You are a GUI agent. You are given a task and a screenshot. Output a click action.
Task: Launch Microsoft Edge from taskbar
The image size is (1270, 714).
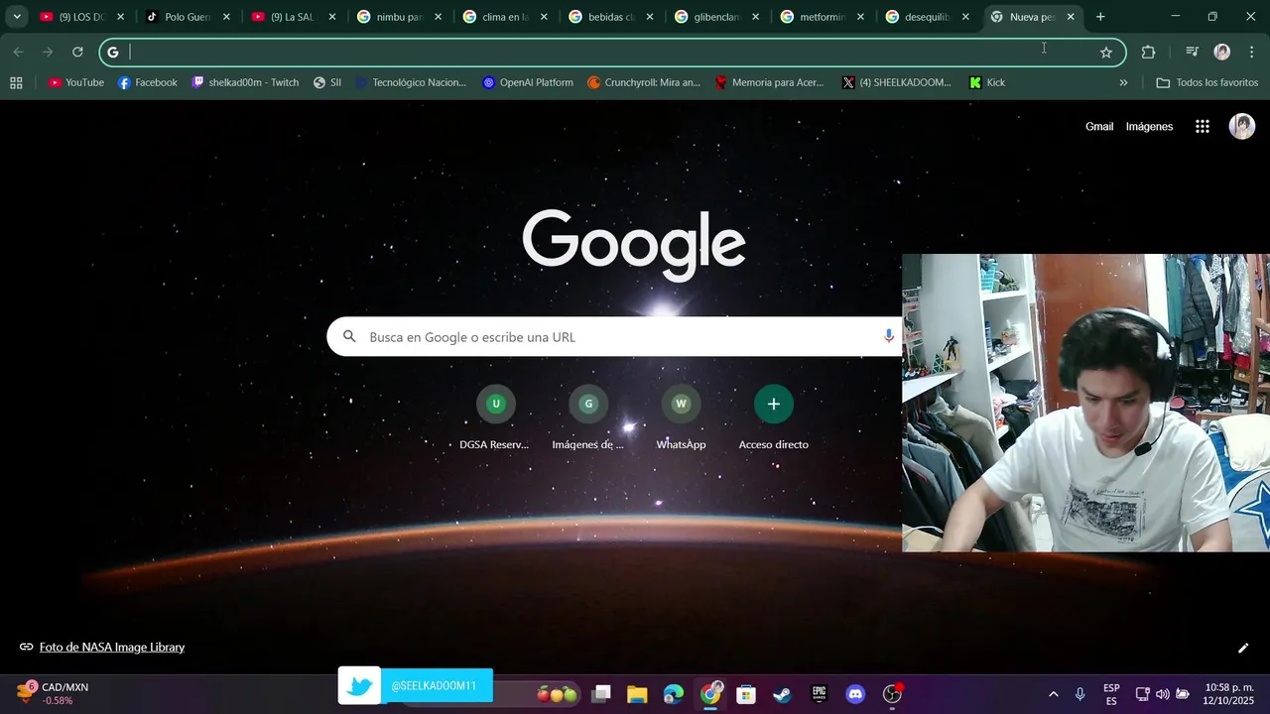[674, 694]
